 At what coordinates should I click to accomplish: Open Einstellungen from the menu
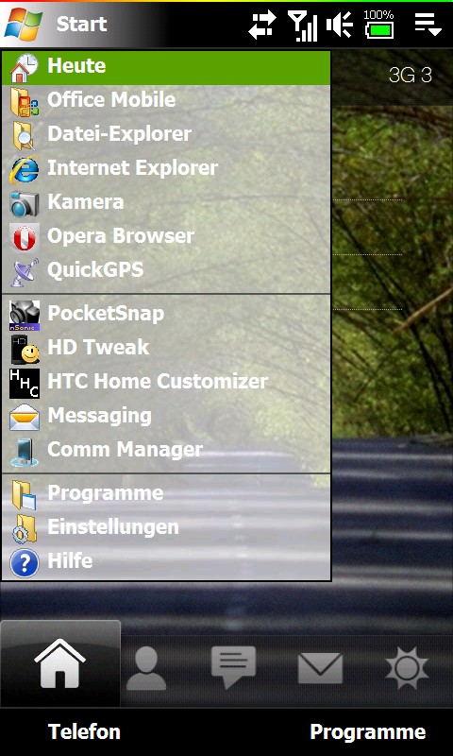click(x=166, y=527)
